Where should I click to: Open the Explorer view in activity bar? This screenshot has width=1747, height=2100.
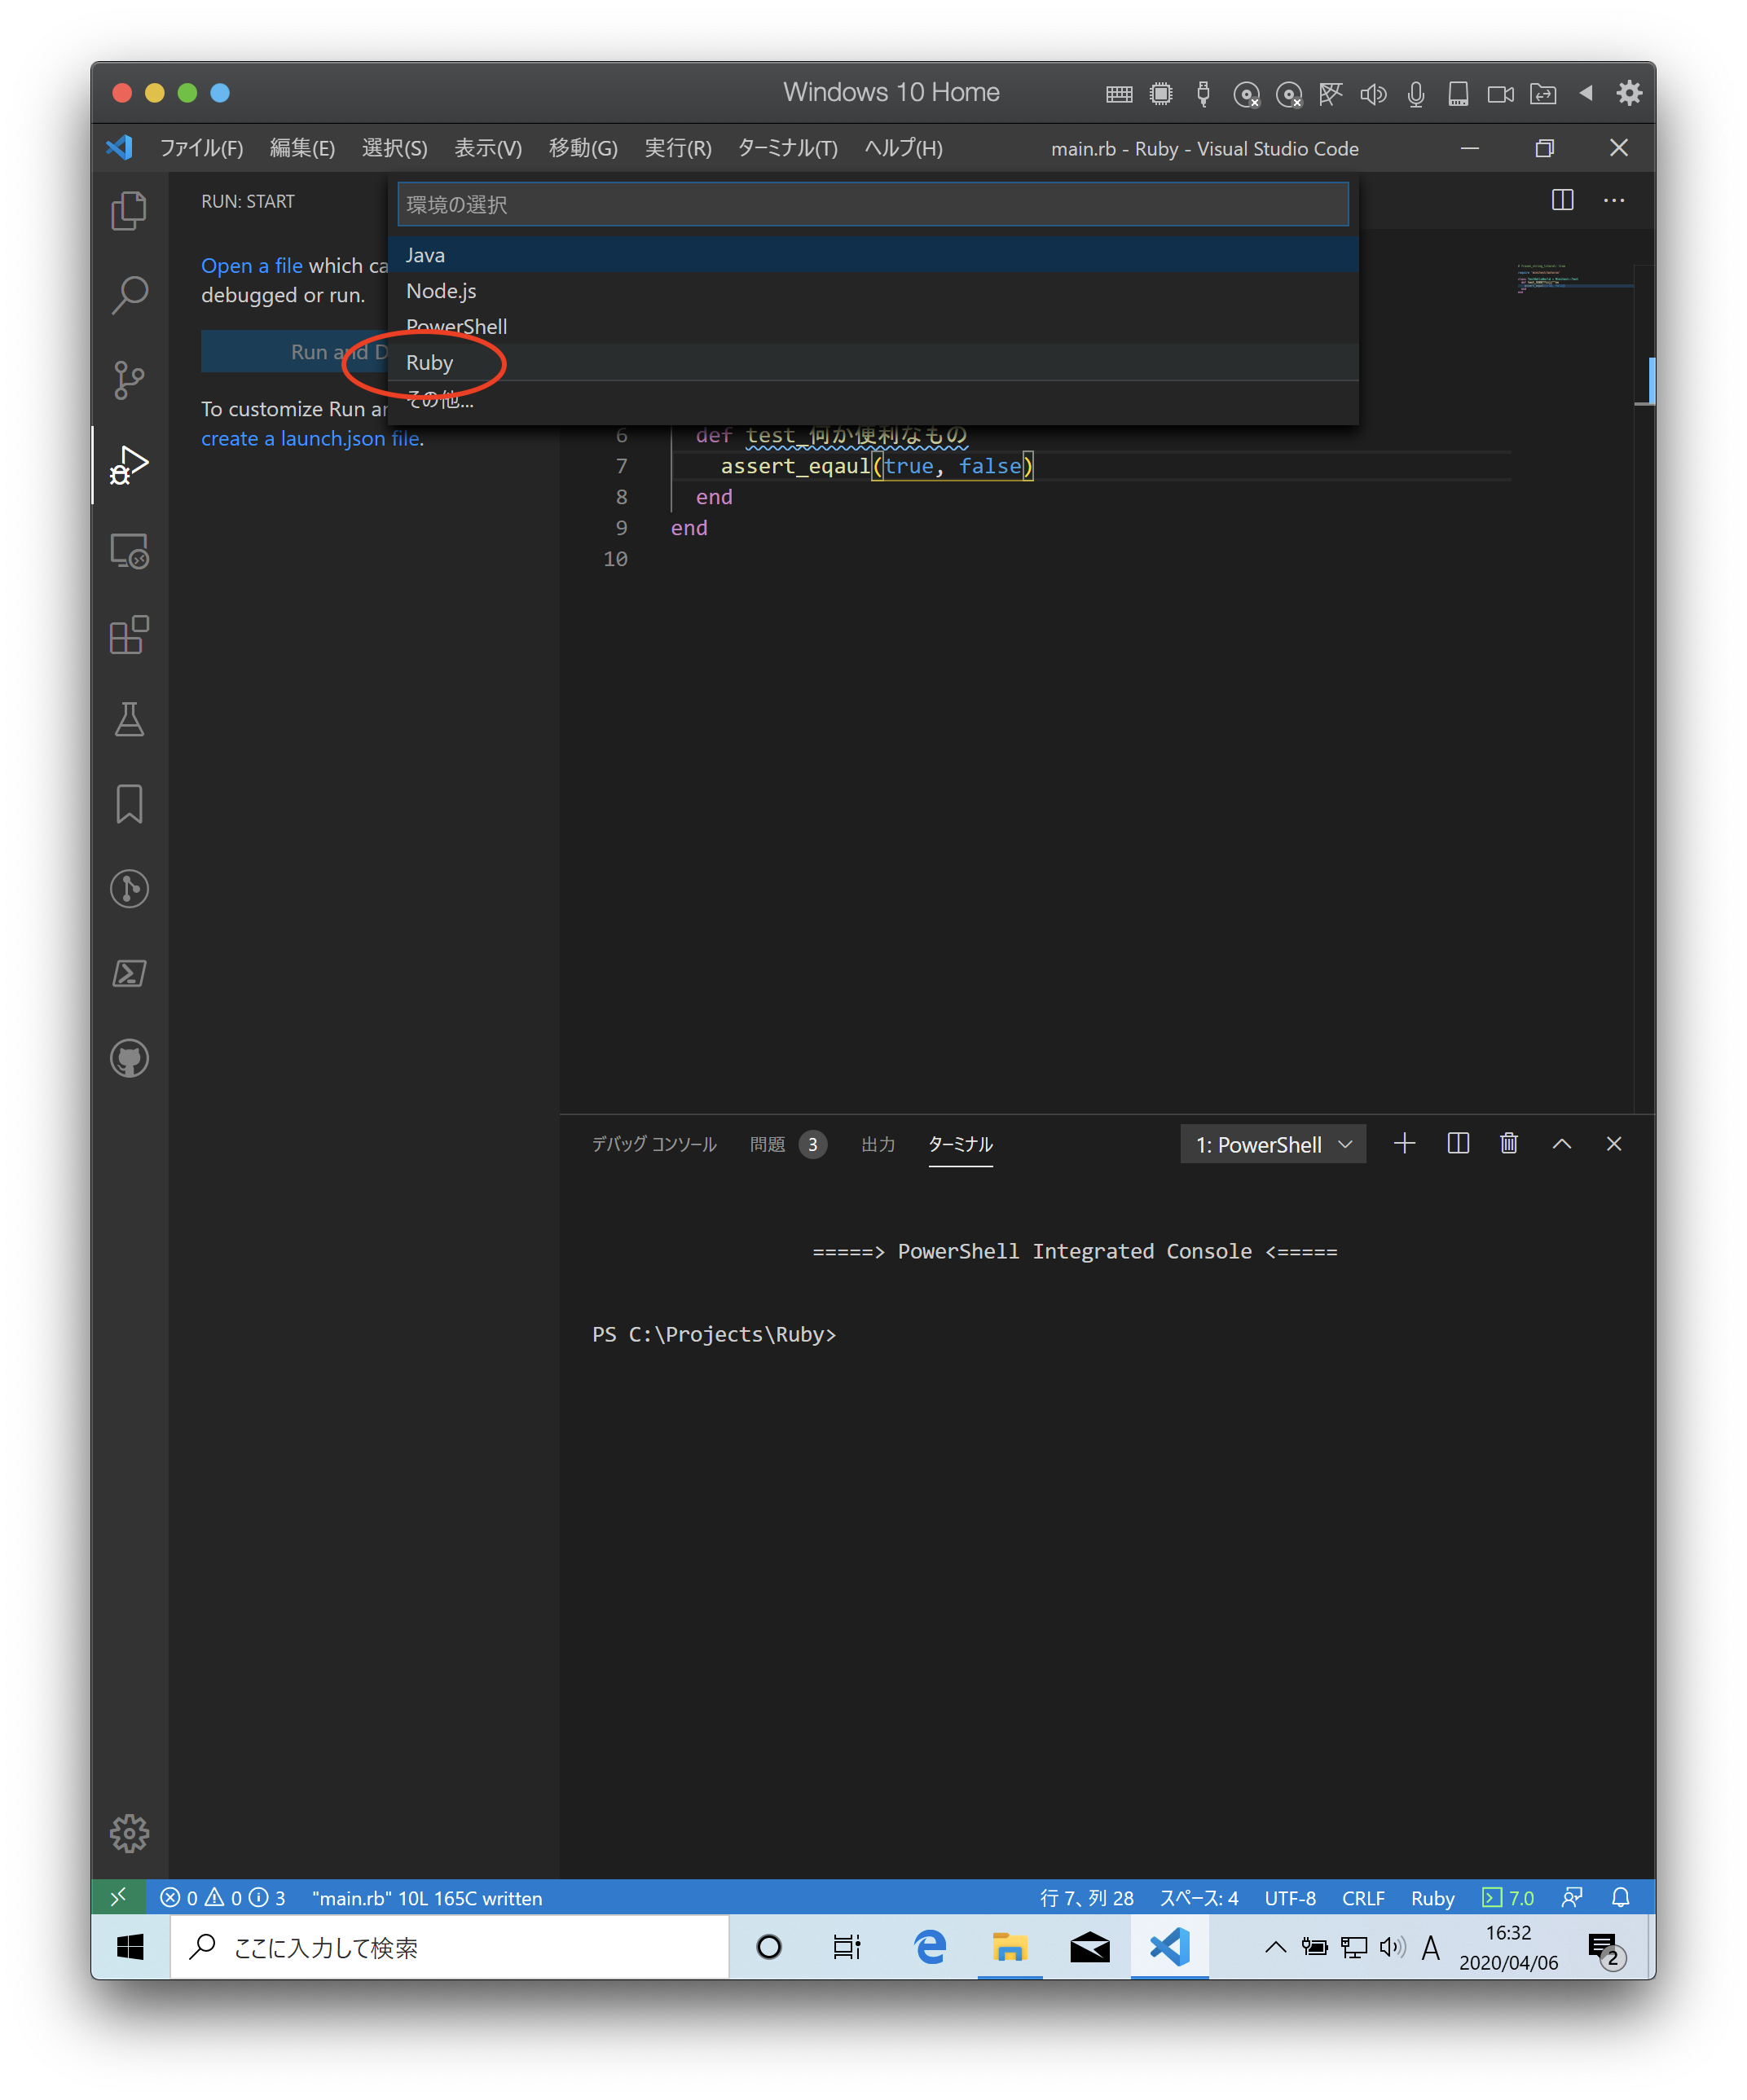129,211
